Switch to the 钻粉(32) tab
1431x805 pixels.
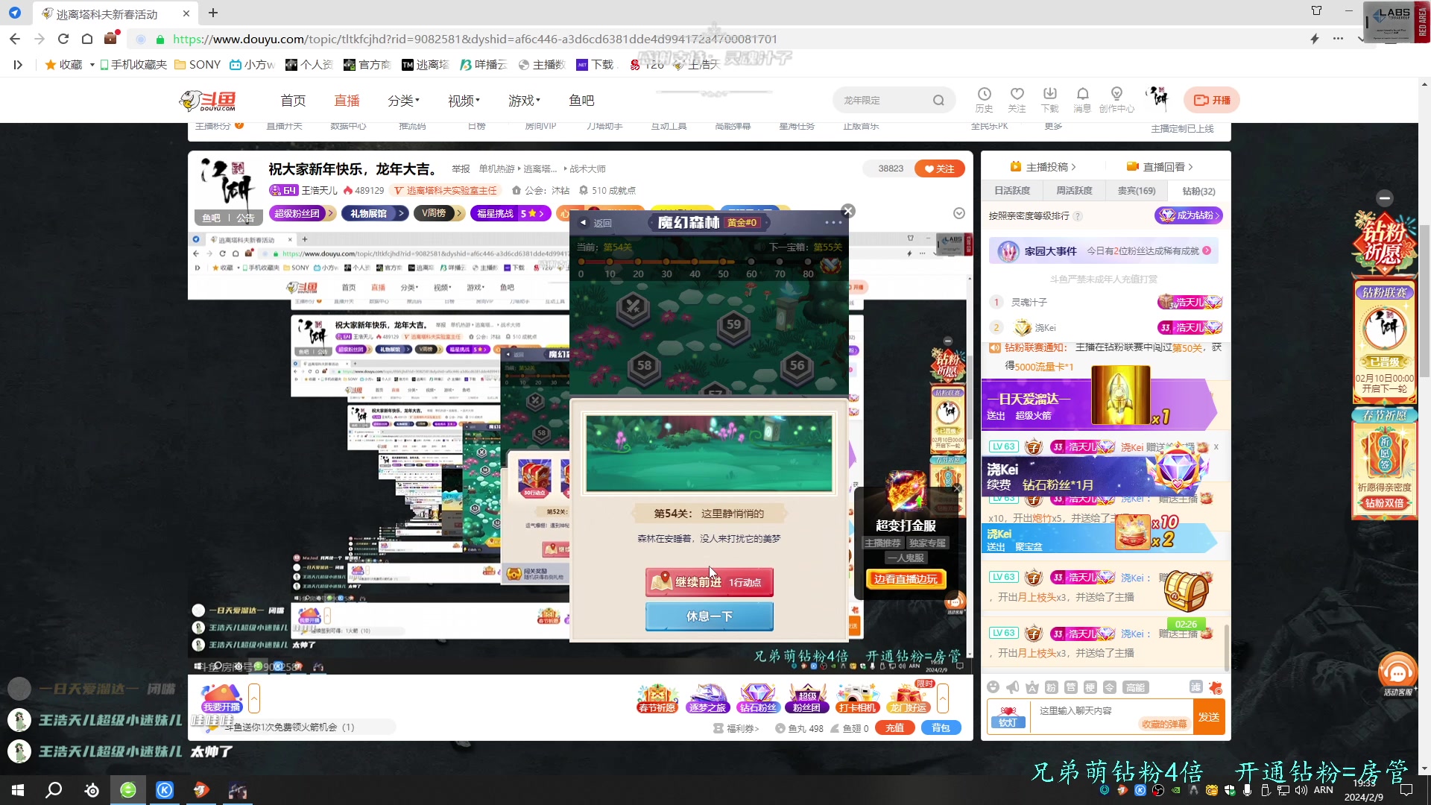pyautogui.click(x=1198, y=191)
